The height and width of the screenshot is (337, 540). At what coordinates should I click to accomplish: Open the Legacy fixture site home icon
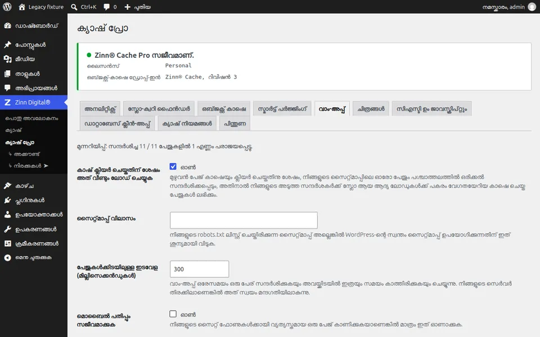pyautogui.click(x=22, y=7)
